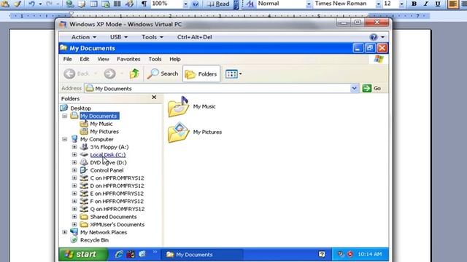467x262 pixels.
Task: Select the My Music folder icon
Action: (x=178, y=107)
